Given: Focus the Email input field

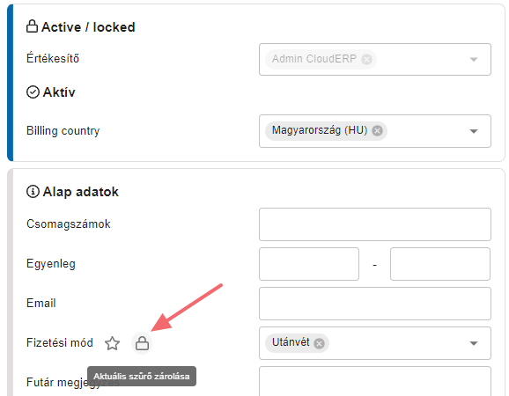Looking at the screenshot, I should (x=375, y=304).
